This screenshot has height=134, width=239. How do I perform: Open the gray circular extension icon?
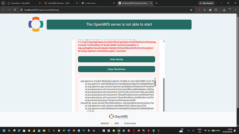click(x=205, y=10)
